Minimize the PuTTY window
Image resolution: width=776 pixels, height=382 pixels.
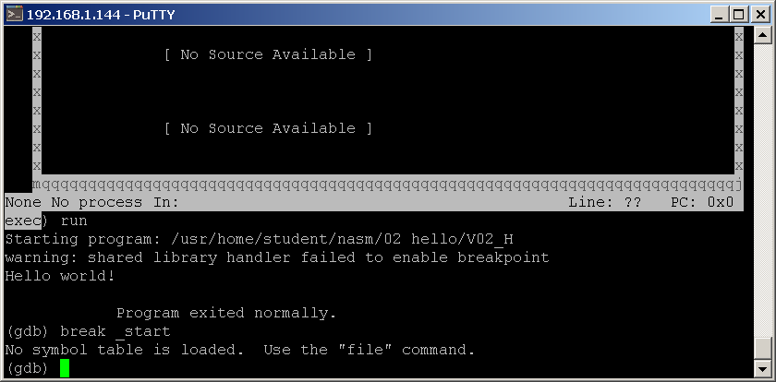point(720,14)
